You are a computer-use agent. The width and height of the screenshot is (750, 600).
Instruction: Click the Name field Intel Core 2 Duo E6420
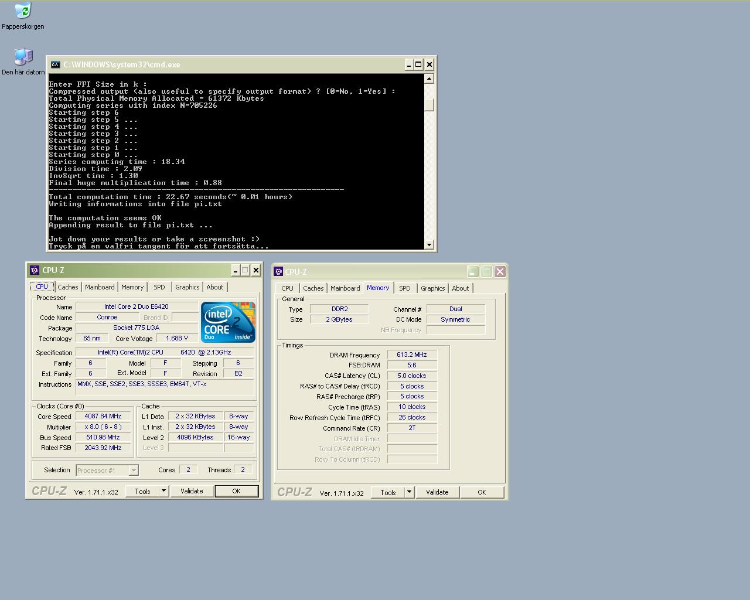pyautogui.click(x=137, y=306)
